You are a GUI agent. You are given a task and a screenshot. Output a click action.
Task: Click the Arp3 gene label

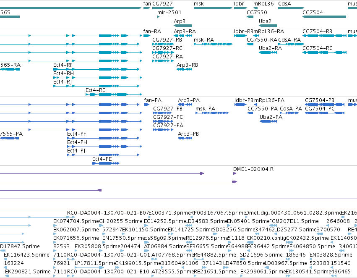click(180, 21)
